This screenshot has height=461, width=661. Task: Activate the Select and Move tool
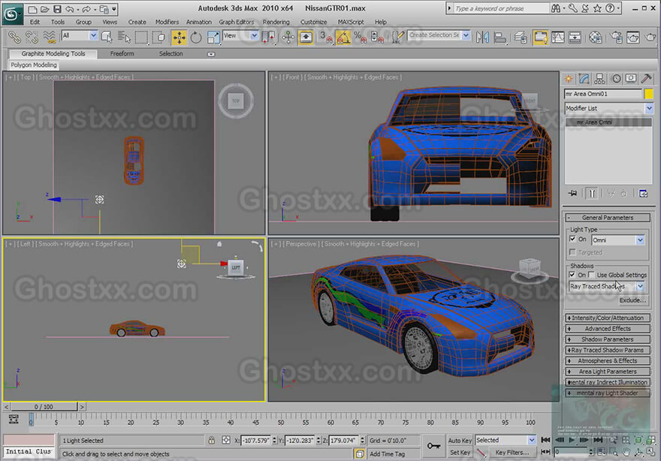180,38
